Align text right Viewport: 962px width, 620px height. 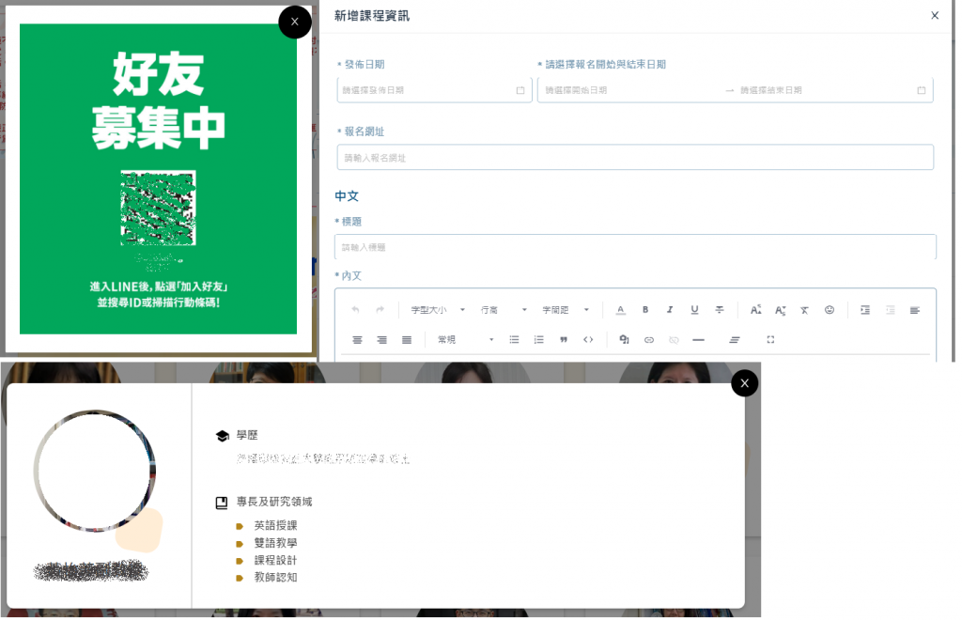(381, 340)
